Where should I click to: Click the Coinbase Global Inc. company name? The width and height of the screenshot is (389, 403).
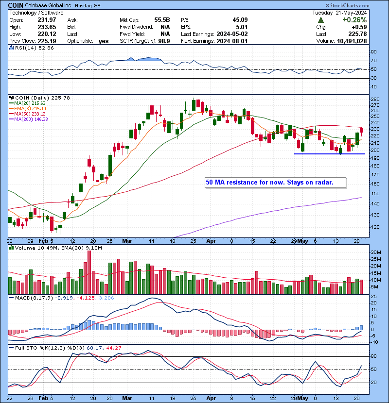[x=49, y=5]
